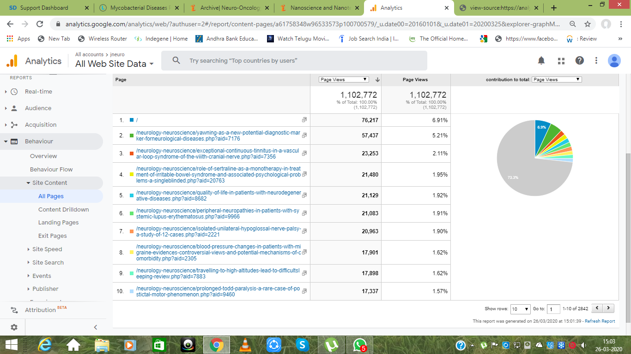Go to the next page of results

(609, 308)
